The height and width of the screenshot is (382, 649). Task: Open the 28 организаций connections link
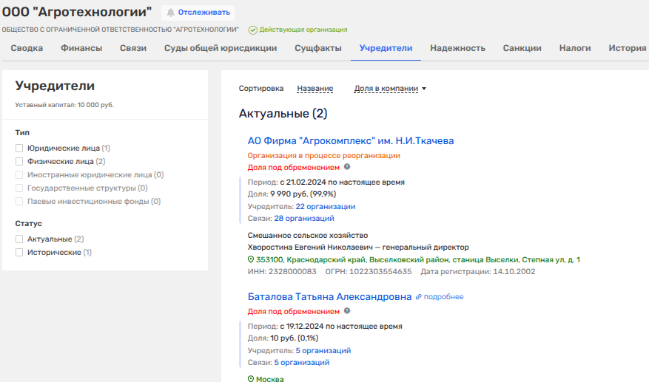click(303, 219)
